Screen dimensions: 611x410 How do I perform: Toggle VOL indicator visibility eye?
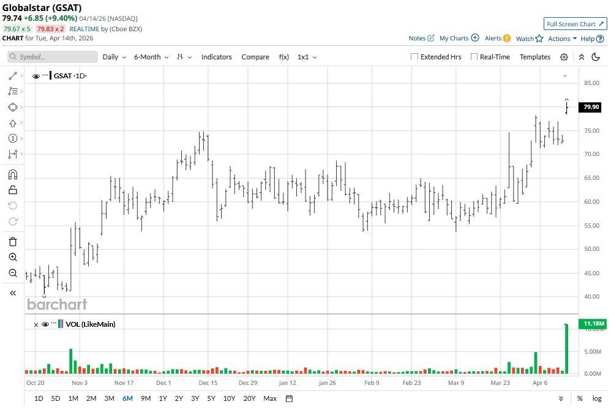click(45, 324)
